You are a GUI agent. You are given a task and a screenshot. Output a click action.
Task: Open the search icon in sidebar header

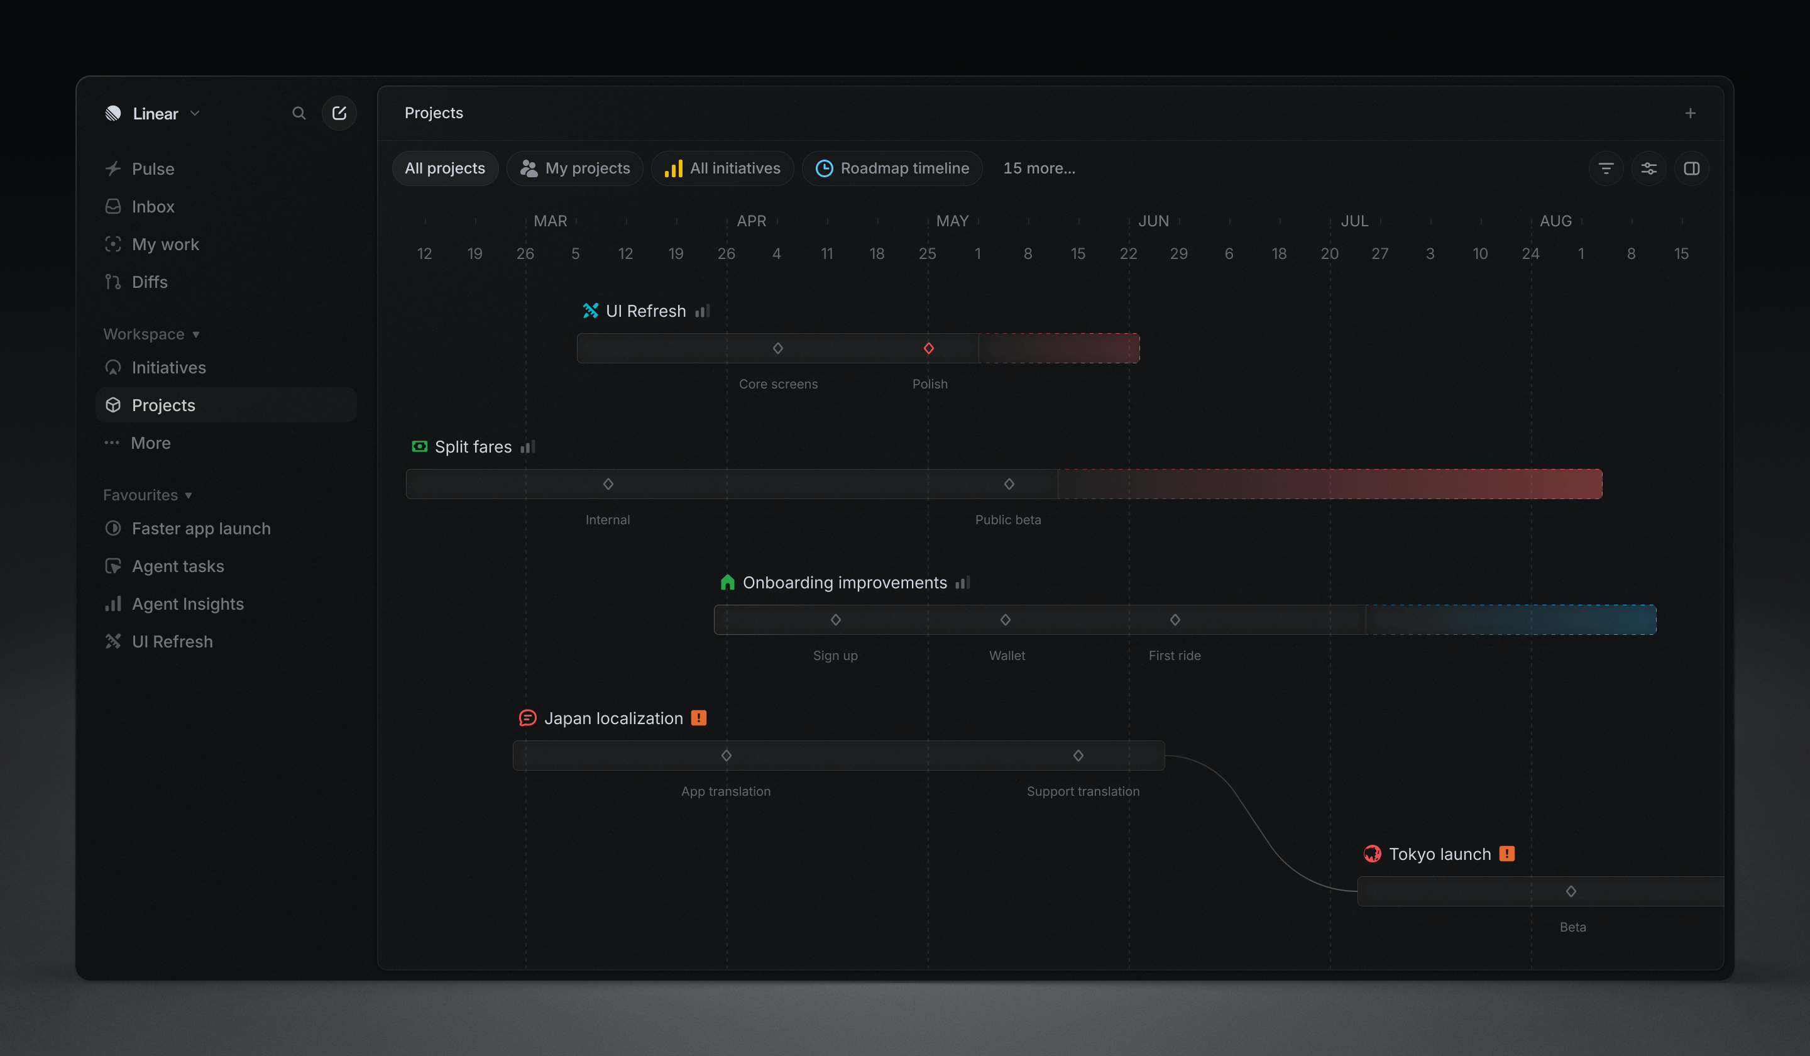(x=299, y=114)
